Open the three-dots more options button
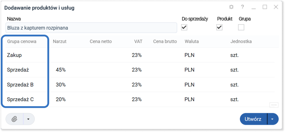The height and width of the screenshot is (132, 285). pos(274,105)
